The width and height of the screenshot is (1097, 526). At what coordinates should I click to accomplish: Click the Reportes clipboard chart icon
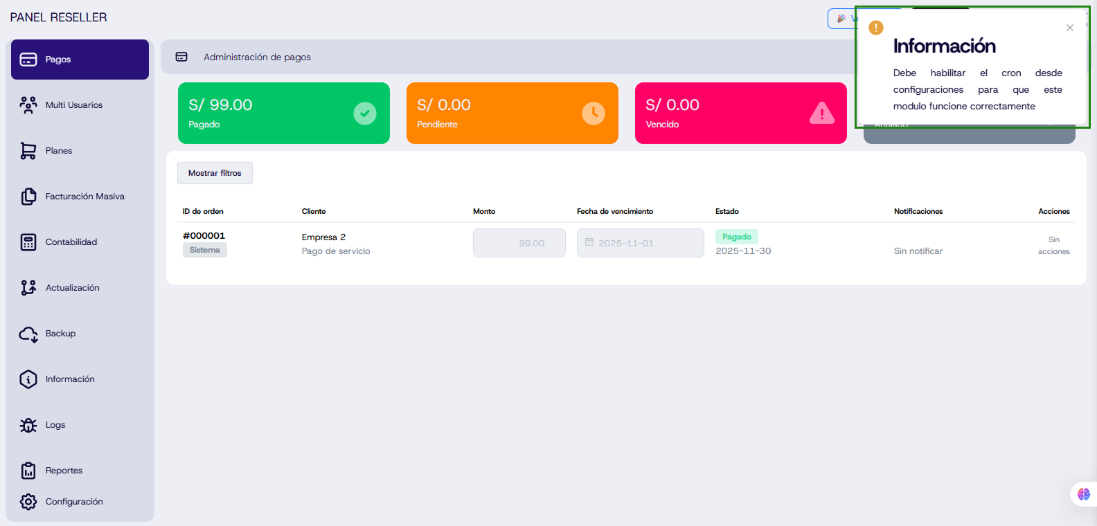point(28,471)
